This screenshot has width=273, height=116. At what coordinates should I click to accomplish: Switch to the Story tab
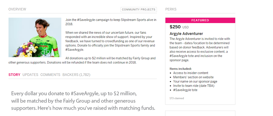[x=15, y=75]
